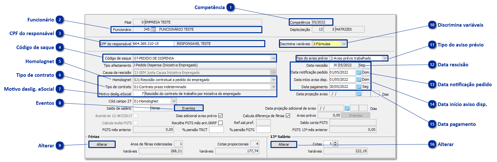Click the Horas label beside Saldo de salário
This screenshot has height=162, width=497.
[155, 108]
